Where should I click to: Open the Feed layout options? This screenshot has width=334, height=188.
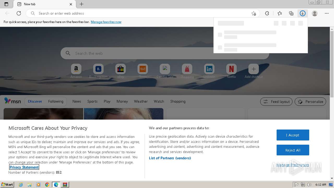pyautogui.click(x=276, y=102)
